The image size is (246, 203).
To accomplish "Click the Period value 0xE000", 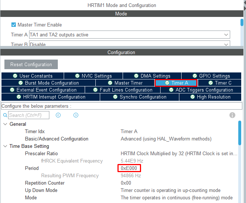I will click(x=129, y=168).
